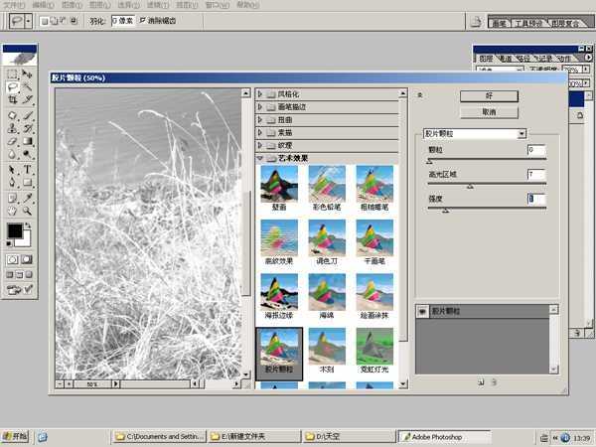Image resolution: width=596 pixels, height=447 pixels.
Task: Expand the 风格化 filter folder
Action: (261, 93)
